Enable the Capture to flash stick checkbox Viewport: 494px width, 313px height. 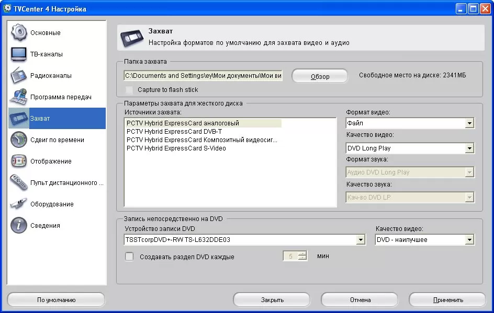coord(129,90)
